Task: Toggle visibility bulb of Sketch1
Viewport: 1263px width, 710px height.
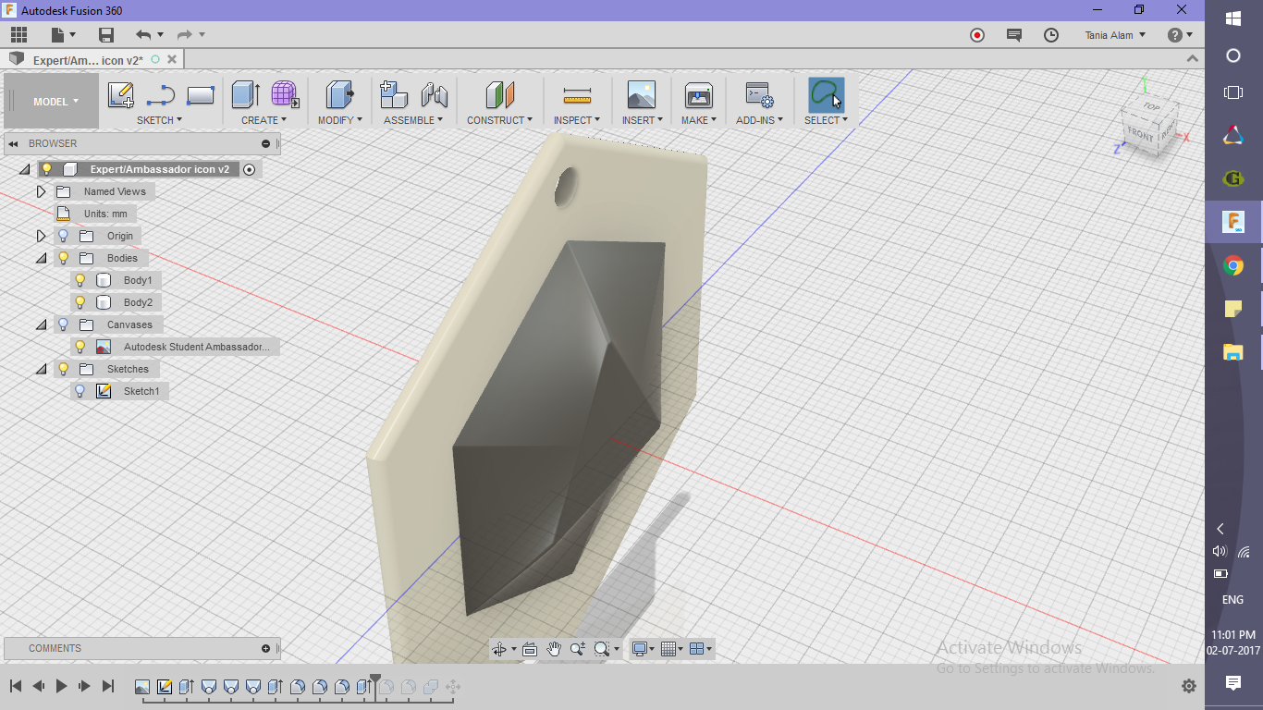Action: point(80,391)
